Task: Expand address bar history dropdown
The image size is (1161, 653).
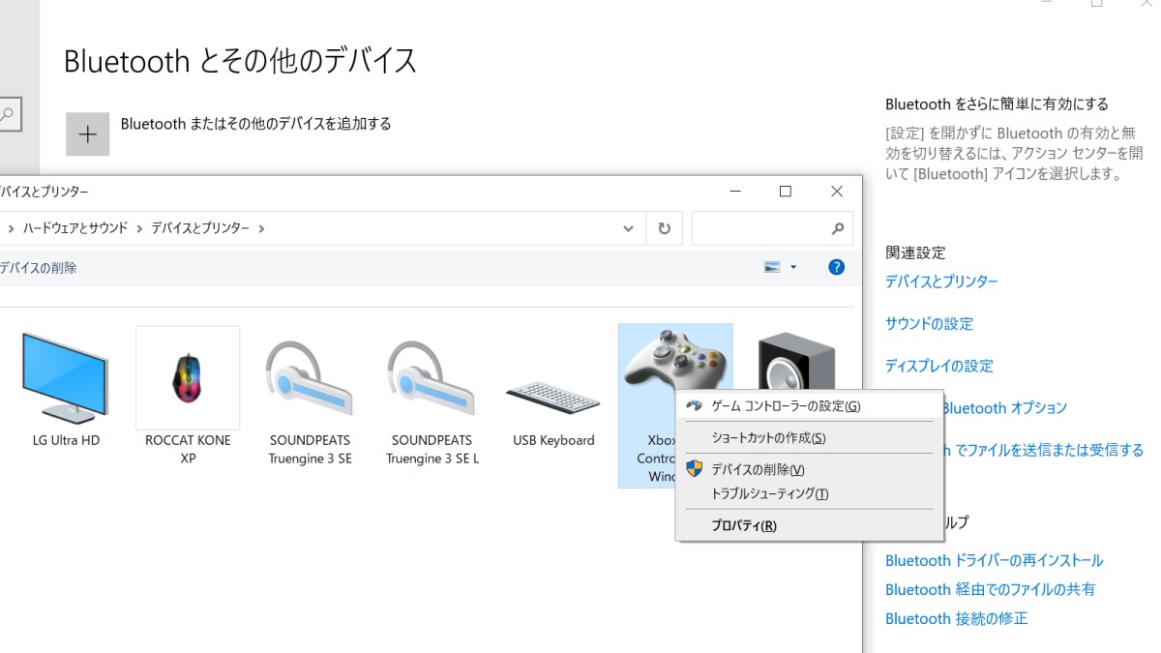Action: click(x=628, y=228)
